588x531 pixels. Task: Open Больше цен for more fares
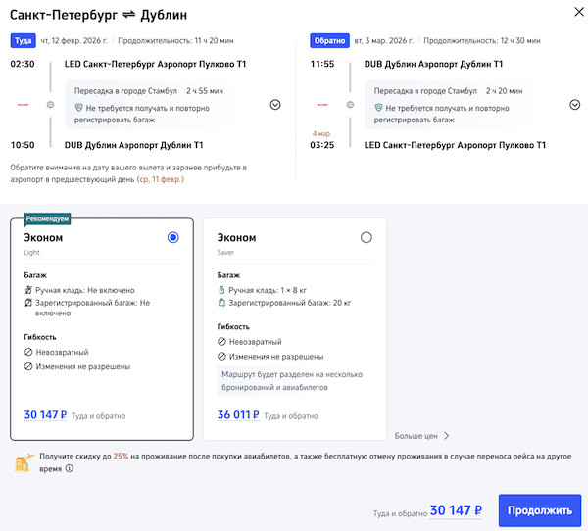click(x=421, y=436)
